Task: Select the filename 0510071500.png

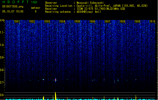Action: (x=13, y=6)
